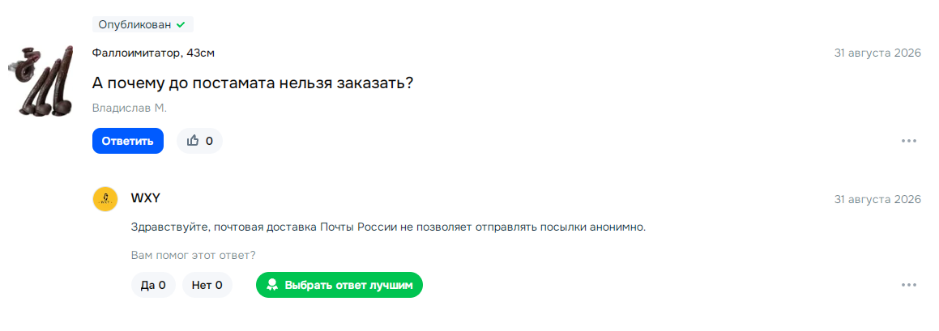Click the like counter showing 0

pos(209,141)
